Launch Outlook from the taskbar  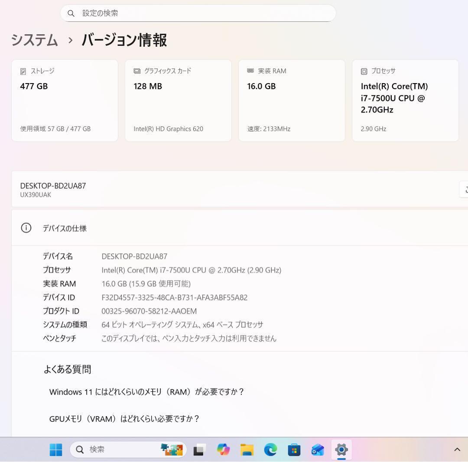(x=317, y=449)
